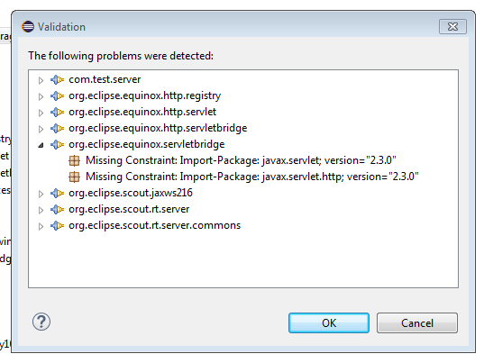The height and width of the screenshot is (363, 484).
Task: Click package icon of javax.servlet.http missing constraint
Action: [74, 177]
